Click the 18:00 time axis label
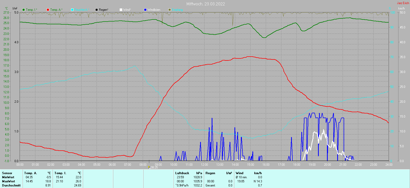The width and height of the screenshot is (410, 188). (x=297, y=165)
